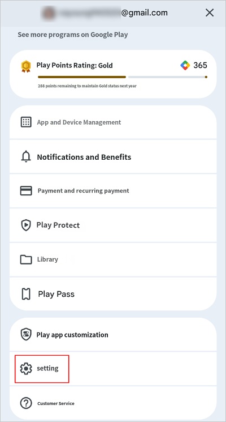Click the Play Protect shield icon
The image size is (226, 422).
[26, 225]
